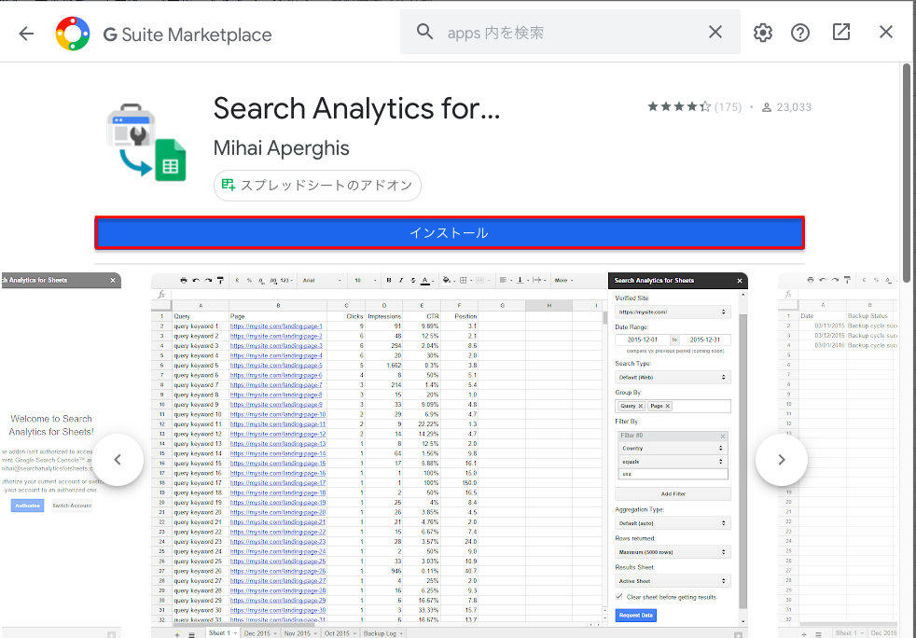This screenshot has height=638, width=916.
Task: Click the スプレッドシートのアドオン chip
Action: 317,186
